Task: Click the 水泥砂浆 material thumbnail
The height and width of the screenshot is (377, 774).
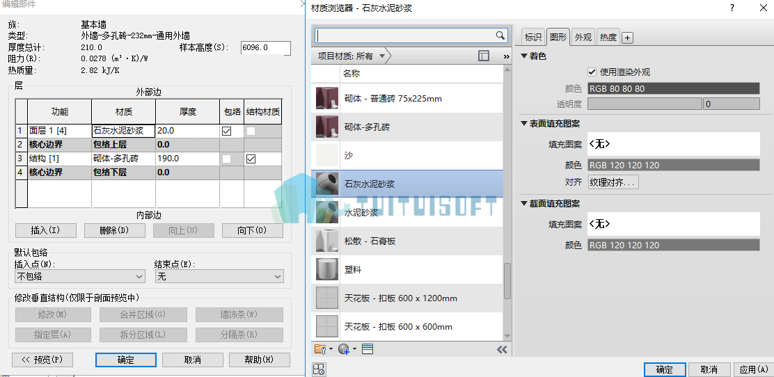Action: [x=326, y=213]
